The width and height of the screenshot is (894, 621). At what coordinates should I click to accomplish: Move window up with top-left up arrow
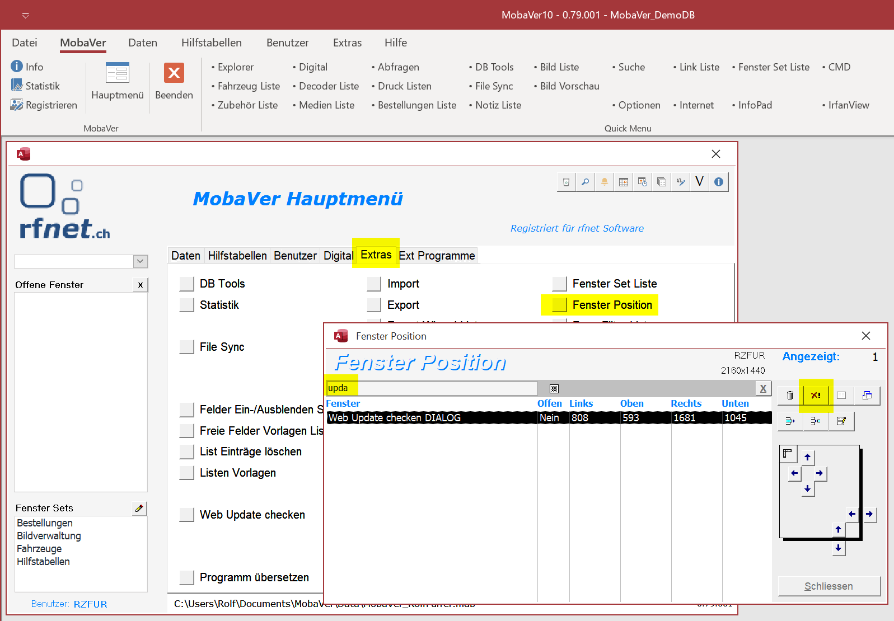click(807, 457)
